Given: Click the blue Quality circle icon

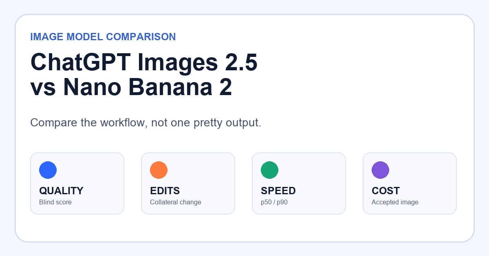Looking at the screenshot, I should tap(48, 170).
